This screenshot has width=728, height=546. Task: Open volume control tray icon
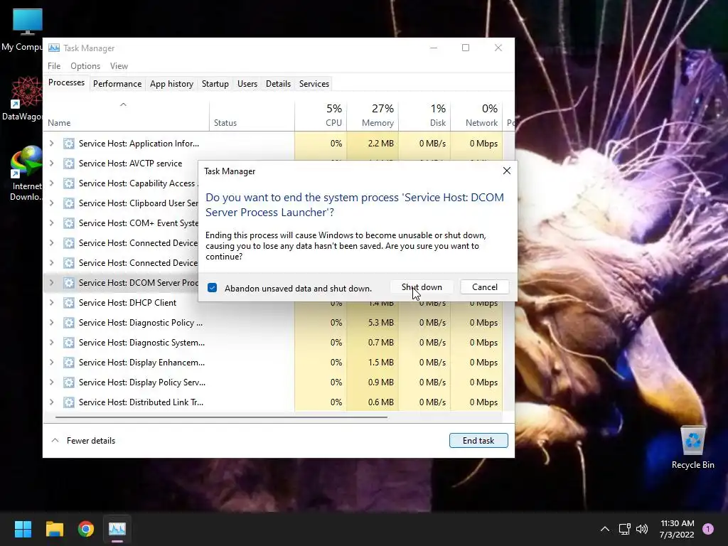(642, 529)
